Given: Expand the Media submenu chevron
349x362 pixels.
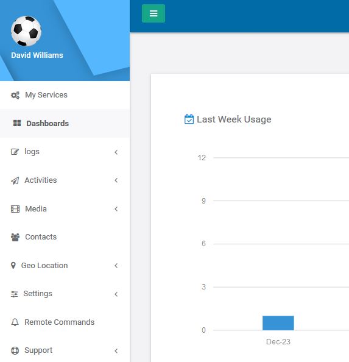Looking at the screenshot, I should (116, 209).
